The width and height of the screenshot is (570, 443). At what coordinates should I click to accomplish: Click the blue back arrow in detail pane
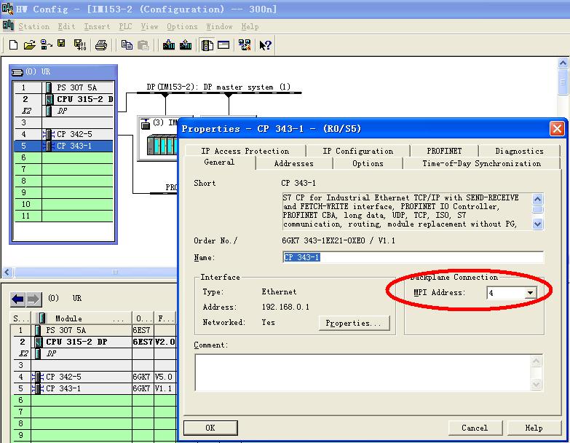click(18, 299)
